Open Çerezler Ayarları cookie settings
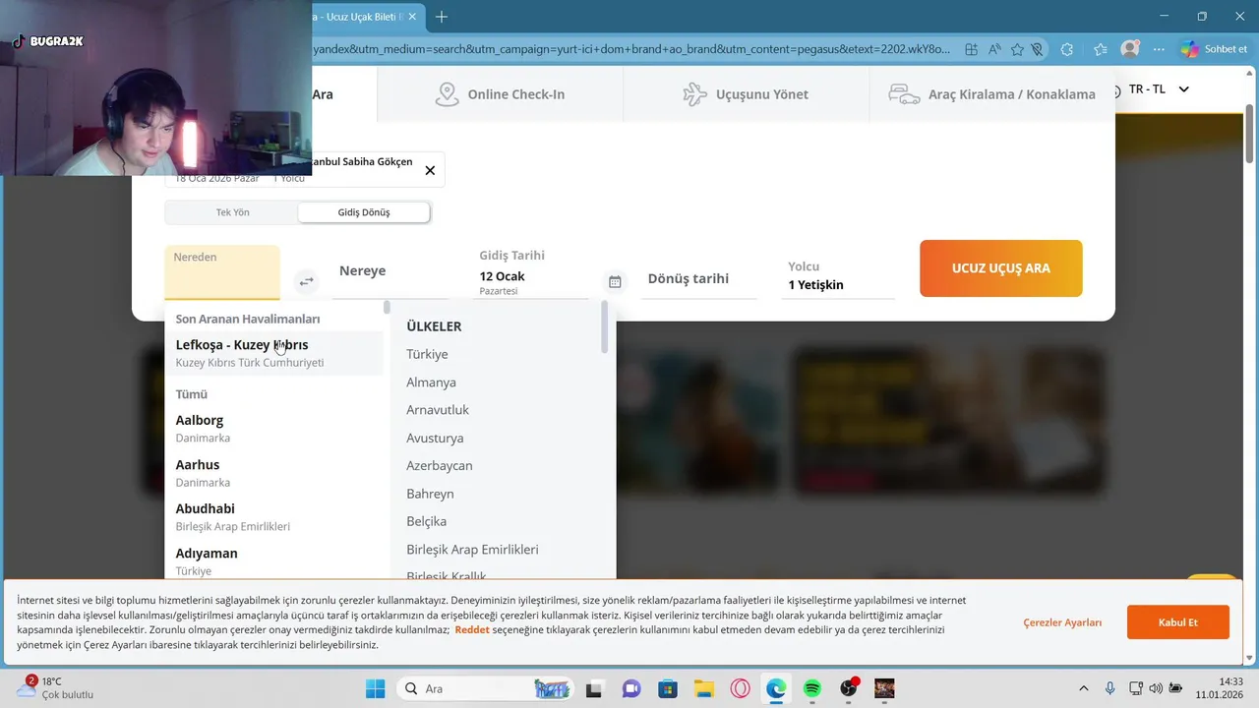 pos(1062,622)
